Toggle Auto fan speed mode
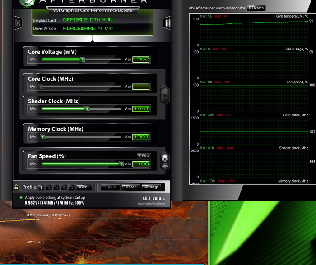This screenshot has height=265, width=316. (x=144, y=156)
